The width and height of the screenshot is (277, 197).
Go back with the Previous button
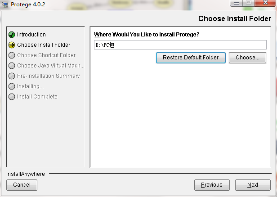pos(211,185)
